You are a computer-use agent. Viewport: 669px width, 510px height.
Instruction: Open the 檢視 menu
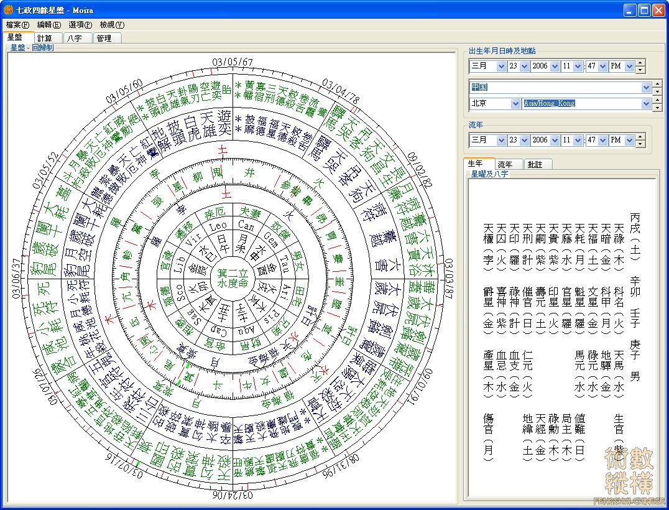coord(112,25)
